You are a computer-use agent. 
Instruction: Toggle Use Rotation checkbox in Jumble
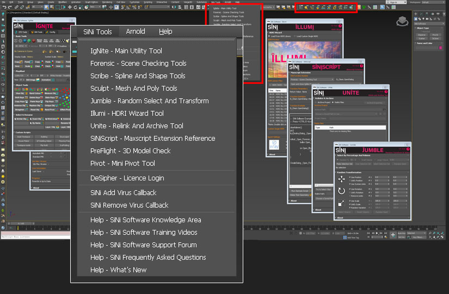tap(350, 189)
